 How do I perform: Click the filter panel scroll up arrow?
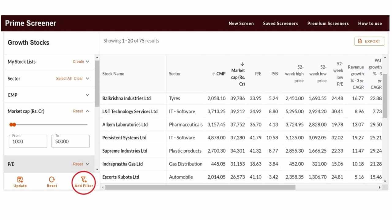pyautogui.click(x=97, y=57)
